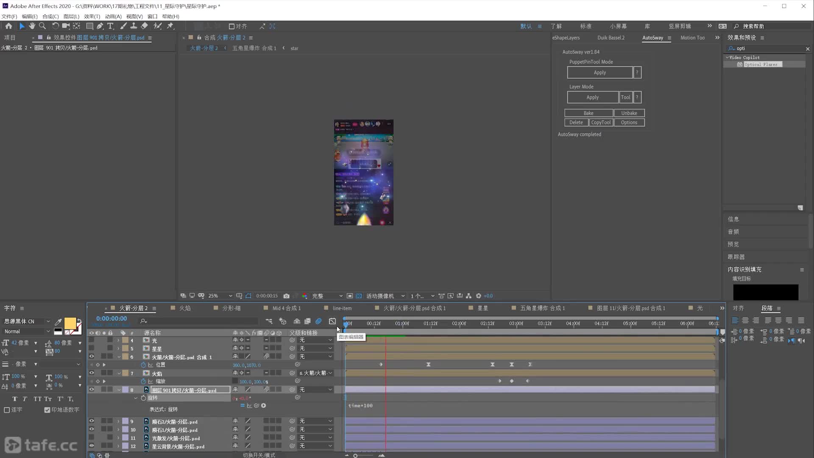The width and height of the screenshot is (814, 458).
Task: Toggle Draft 3D in the timeline
Action: (283, 321)
